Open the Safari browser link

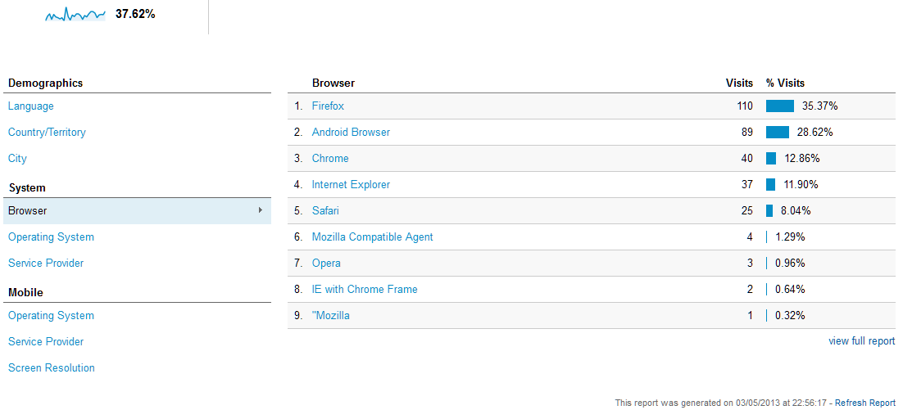[x=325, y=210]
